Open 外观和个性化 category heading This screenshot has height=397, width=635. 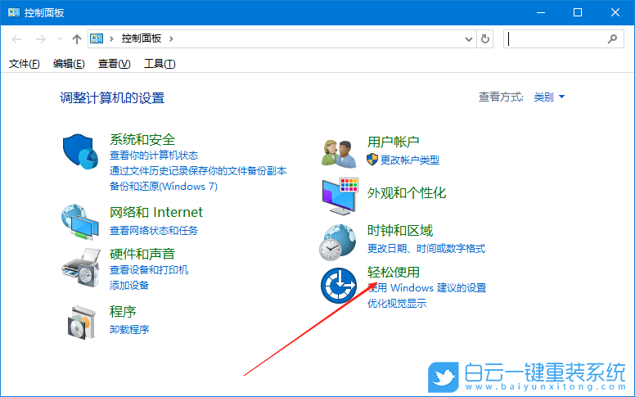[x=406, y=193]
